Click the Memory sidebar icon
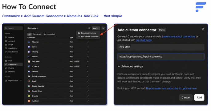 coord(6,72)
